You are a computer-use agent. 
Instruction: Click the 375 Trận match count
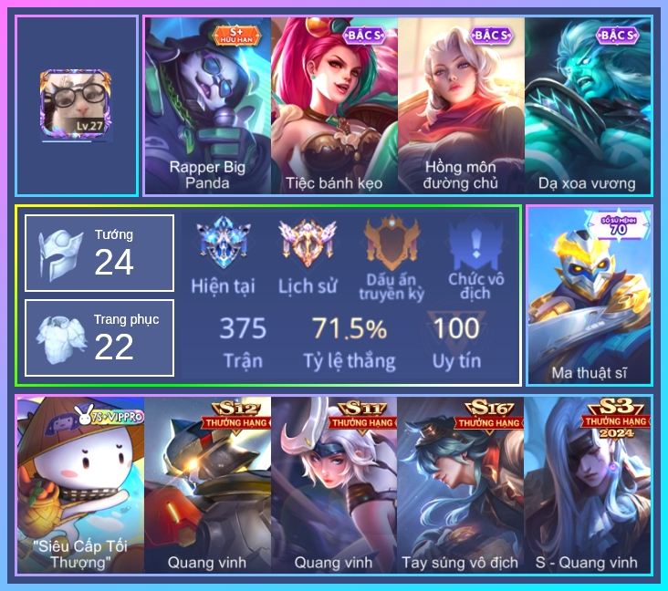(243, 343)
